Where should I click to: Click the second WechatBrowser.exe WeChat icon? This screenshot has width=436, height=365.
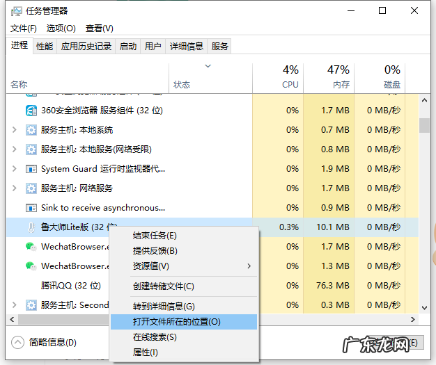(31, 266)
